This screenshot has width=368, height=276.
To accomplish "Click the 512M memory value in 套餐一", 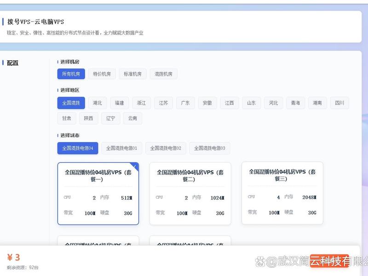I will (127, 198).
